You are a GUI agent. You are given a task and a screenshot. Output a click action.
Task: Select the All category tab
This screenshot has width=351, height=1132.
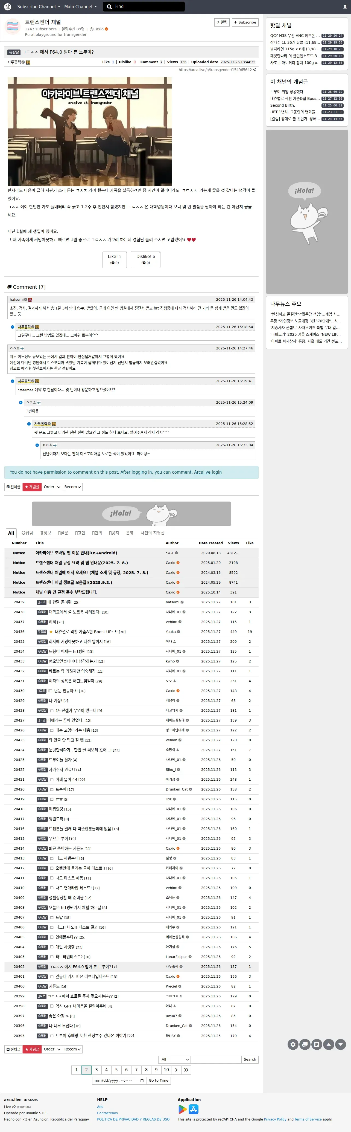click(11, 533)
